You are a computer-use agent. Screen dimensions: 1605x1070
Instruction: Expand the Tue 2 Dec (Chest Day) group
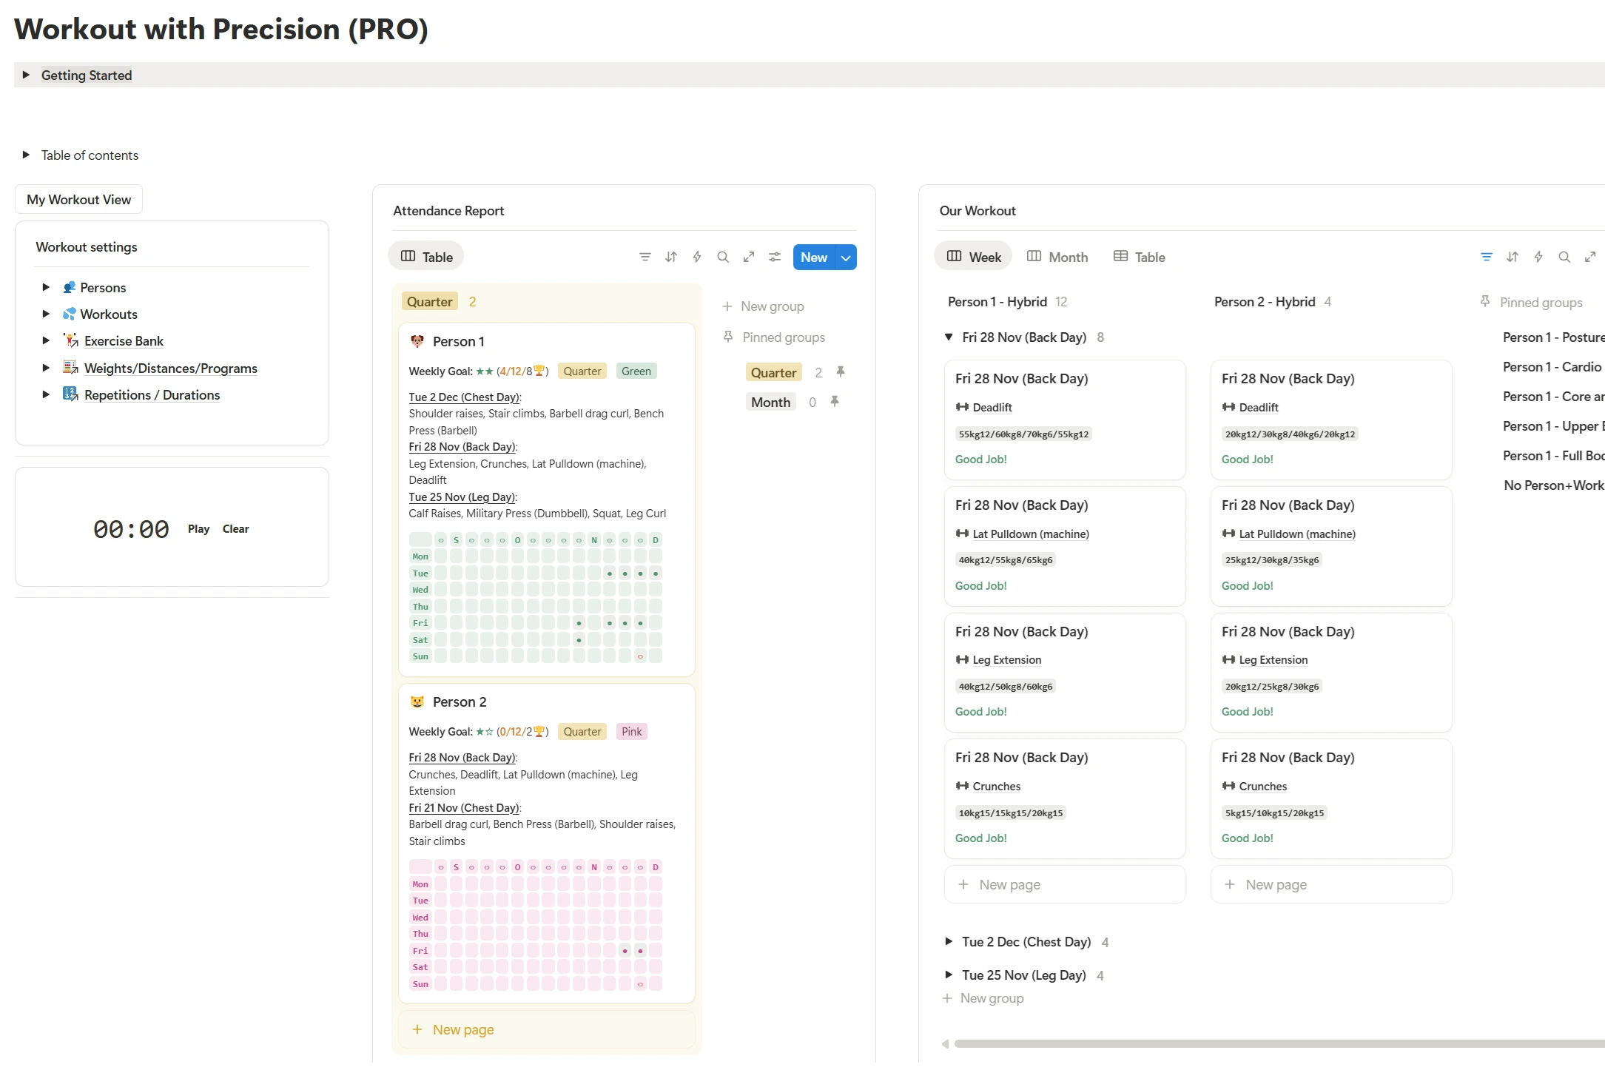[948, 941]
